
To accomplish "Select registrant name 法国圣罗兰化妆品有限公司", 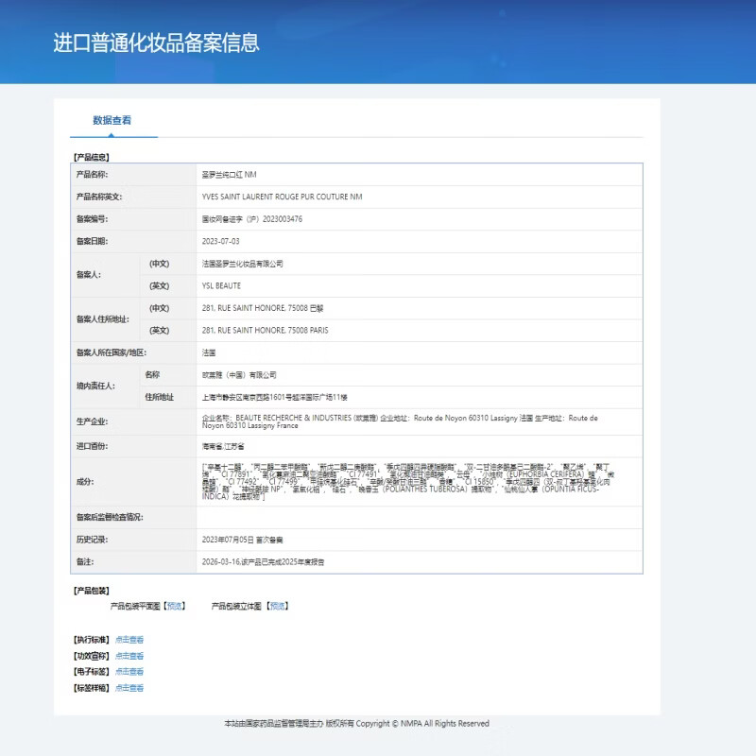I will click(242, 264).
